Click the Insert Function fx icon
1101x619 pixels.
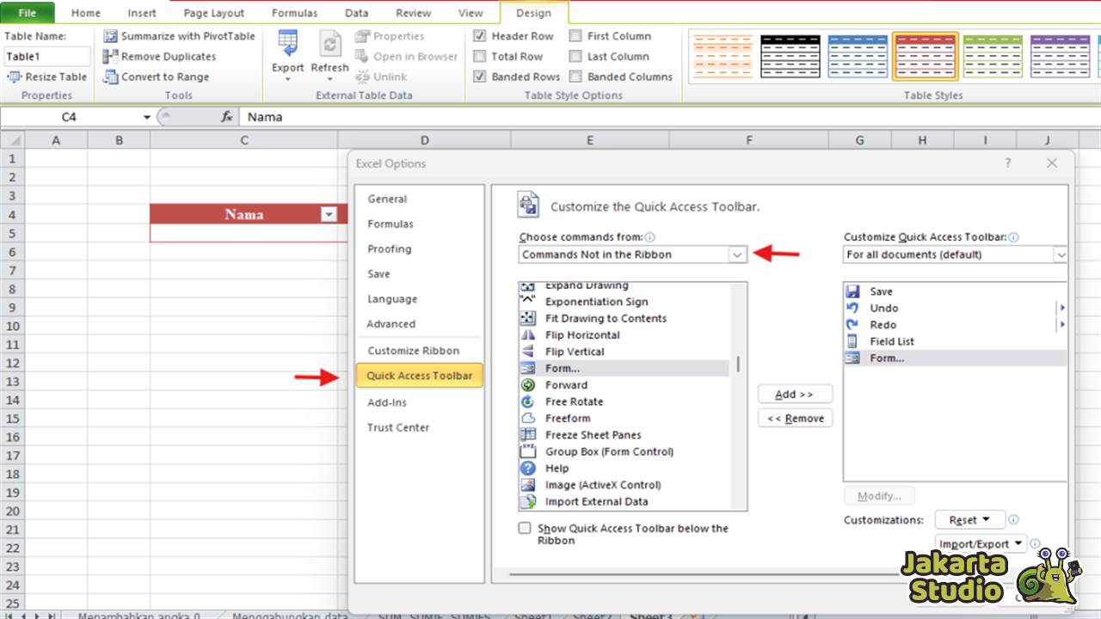(x=225, y=116)
